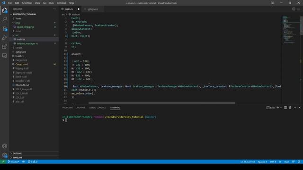
Task: Open the notifications bell in status bar
Action: [x=299, y=161]
